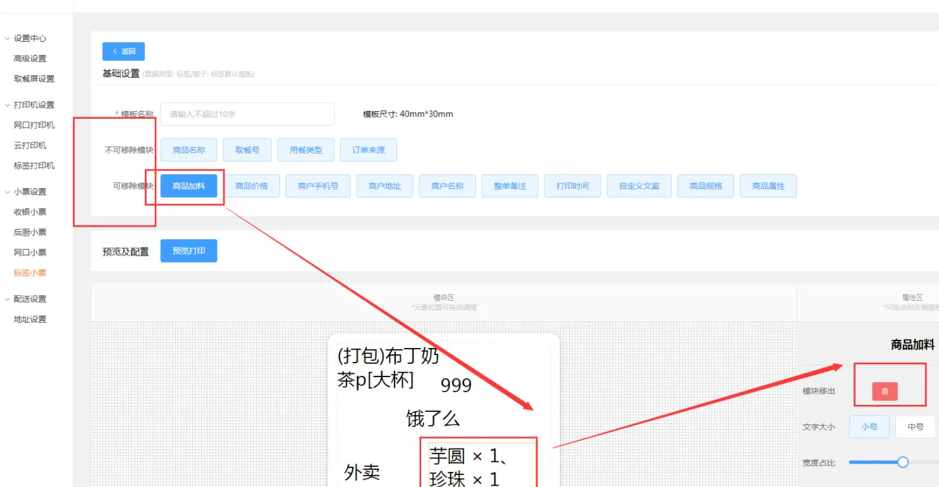The height and width of the screenshot is (487, 939).
Task: Open 后厨小票 in sidebar
Action: point(30,232)
